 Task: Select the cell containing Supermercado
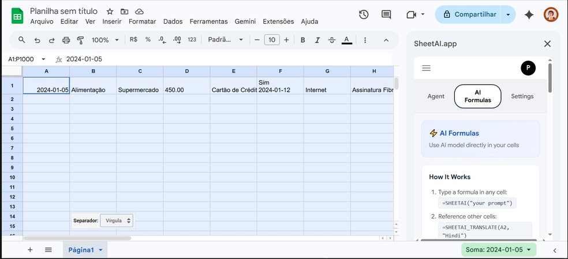(140, 85)
